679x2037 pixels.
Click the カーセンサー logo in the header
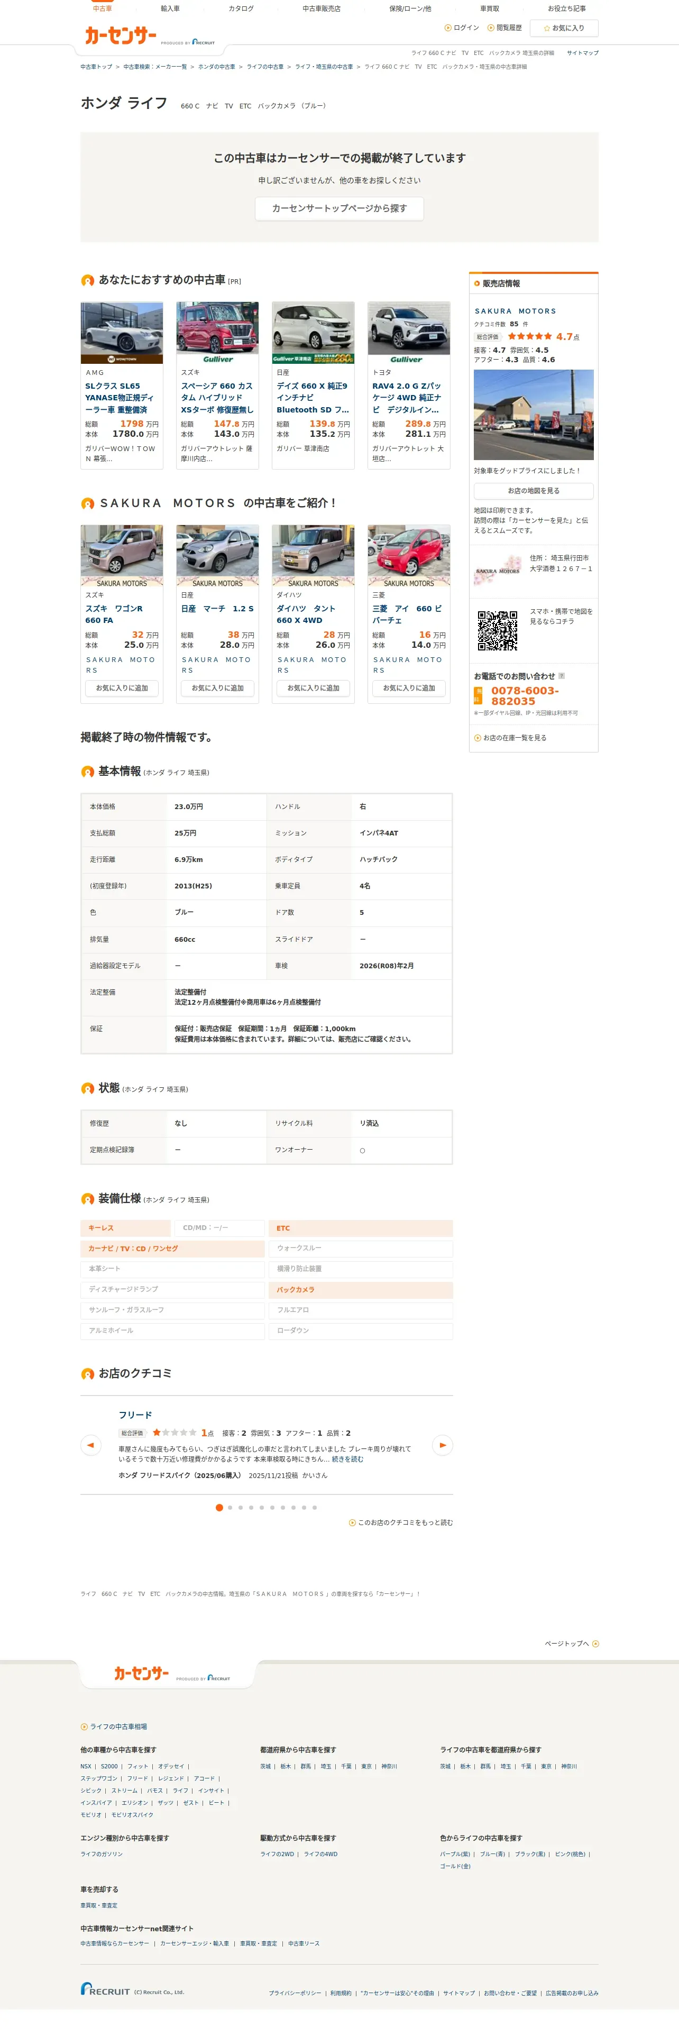121,35
